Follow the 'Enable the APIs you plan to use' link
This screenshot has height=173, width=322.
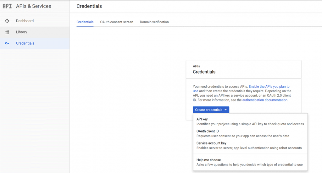269,86
